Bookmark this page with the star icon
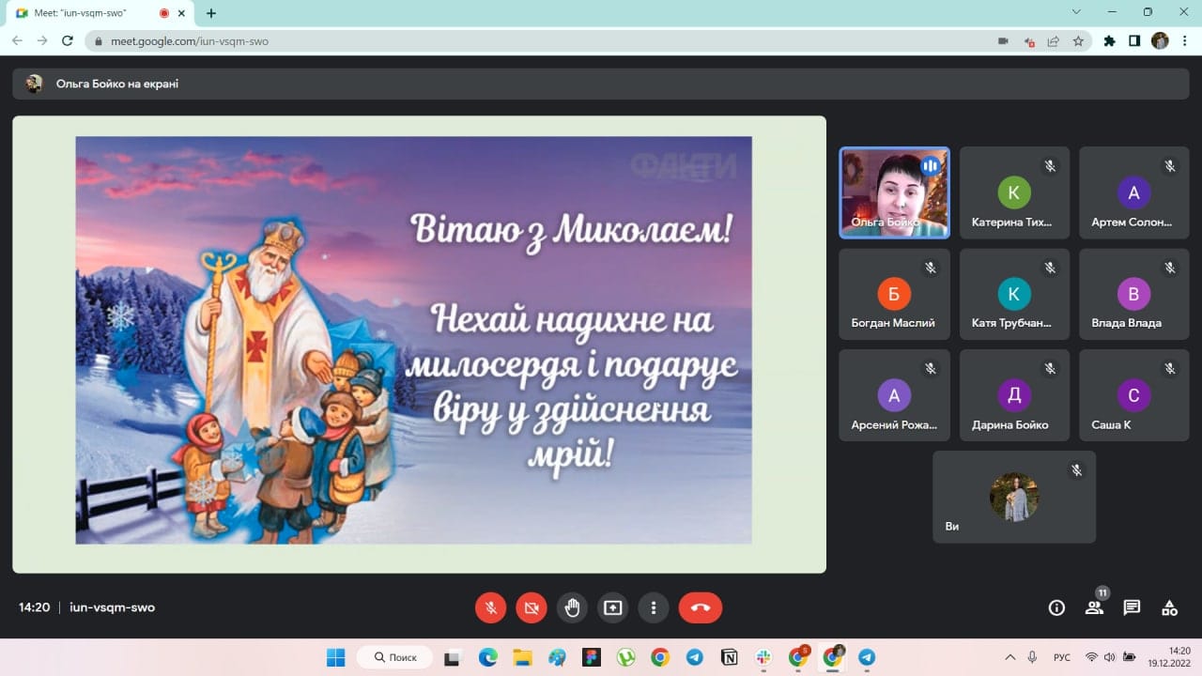This screenshot has height=676, width=1202. 1078,41
